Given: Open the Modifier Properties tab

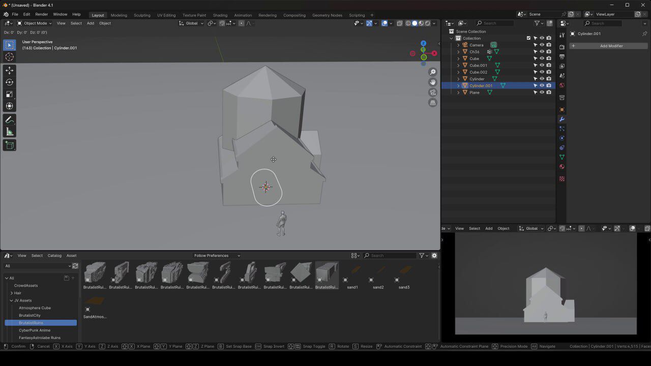Looking at the screenshot, I should coord(562,119).
